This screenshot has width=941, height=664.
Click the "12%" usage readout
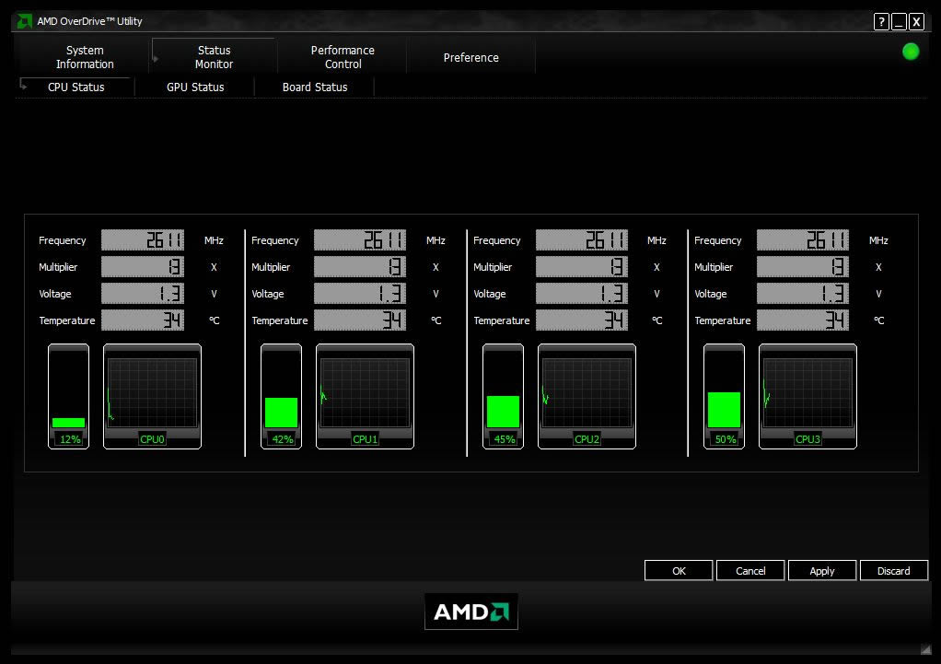point(70,439)
